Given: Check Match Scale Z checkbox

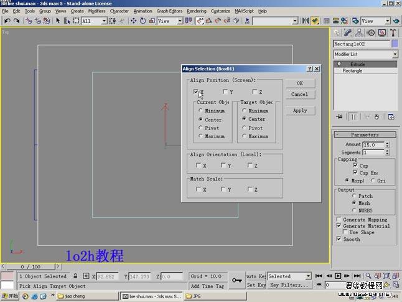Looking at the screenshot, I should click(250, 189).
